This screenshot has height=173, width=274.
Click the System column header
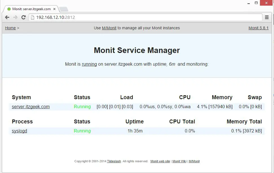(21, 97)
